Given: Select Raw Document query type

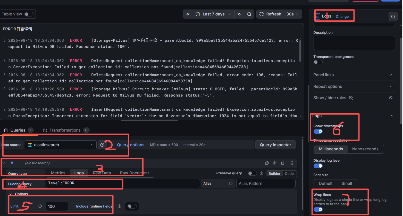Looking at the screenshot, I should pyautogui.click(x=135, y=173).
